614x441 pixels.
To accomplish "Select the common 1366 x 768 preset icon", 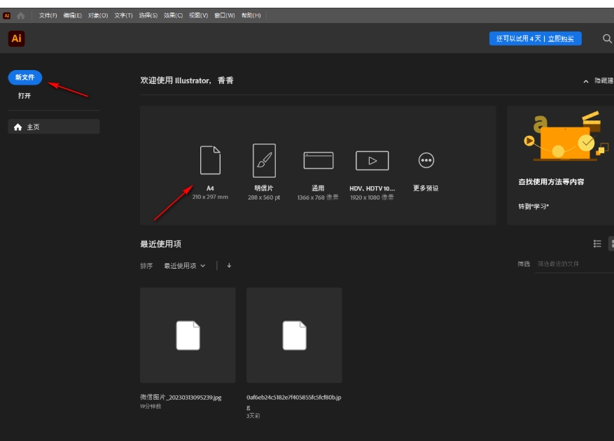I will coord(319,160).
